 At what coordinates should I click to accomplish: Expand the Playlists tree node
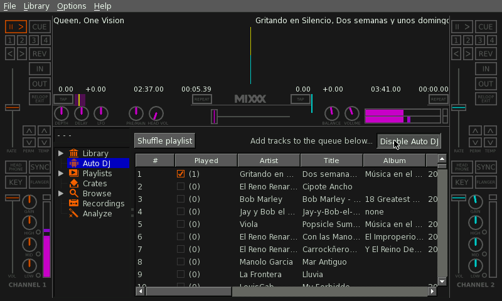(60, 173)
